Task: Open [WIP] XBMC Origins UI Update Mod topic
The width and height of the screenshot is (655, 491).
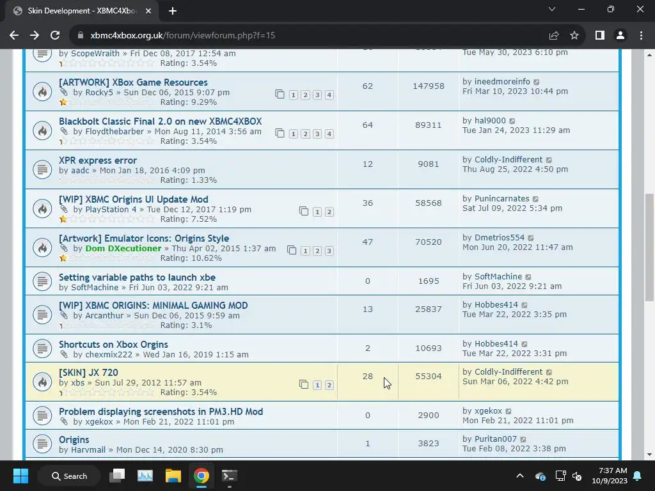Action: (134, 199)
